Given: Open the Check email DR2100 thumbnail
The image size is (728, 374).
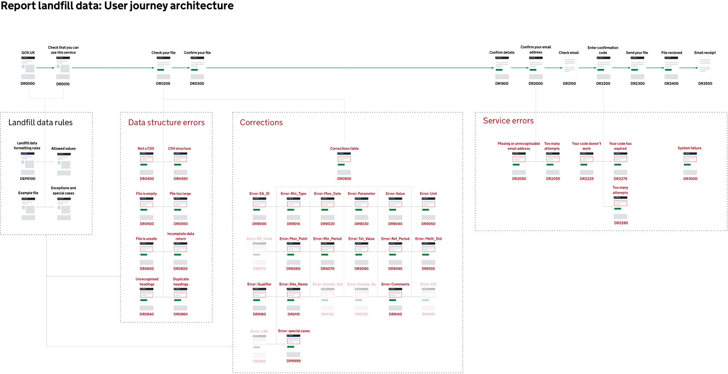Looking at the screenshot, I should coord(569,68).
